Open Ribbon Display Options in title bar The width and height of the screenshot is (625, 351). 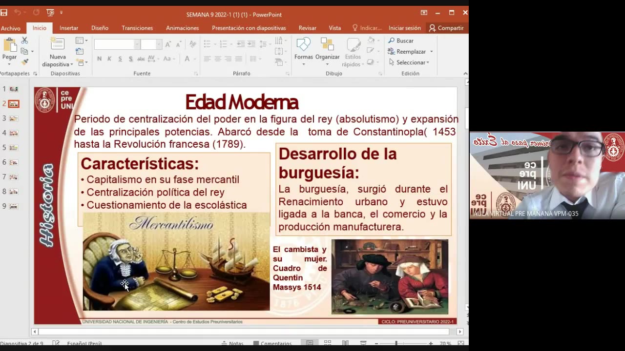(x=424, y=13)
